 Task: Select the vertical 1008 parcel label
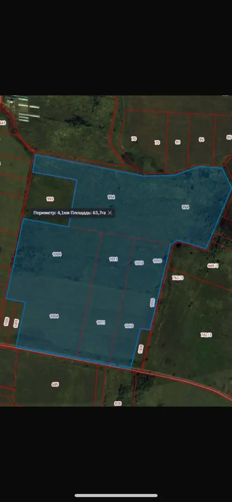tap(141, 349)
